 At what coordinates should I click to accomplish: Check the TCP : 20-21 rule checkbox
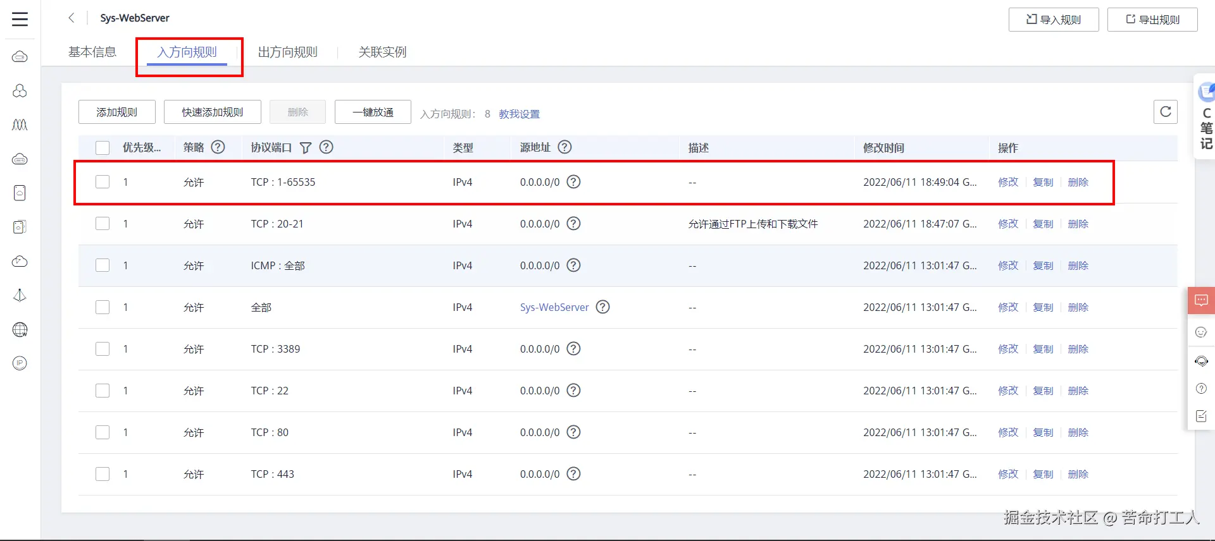tap(103, 224)
